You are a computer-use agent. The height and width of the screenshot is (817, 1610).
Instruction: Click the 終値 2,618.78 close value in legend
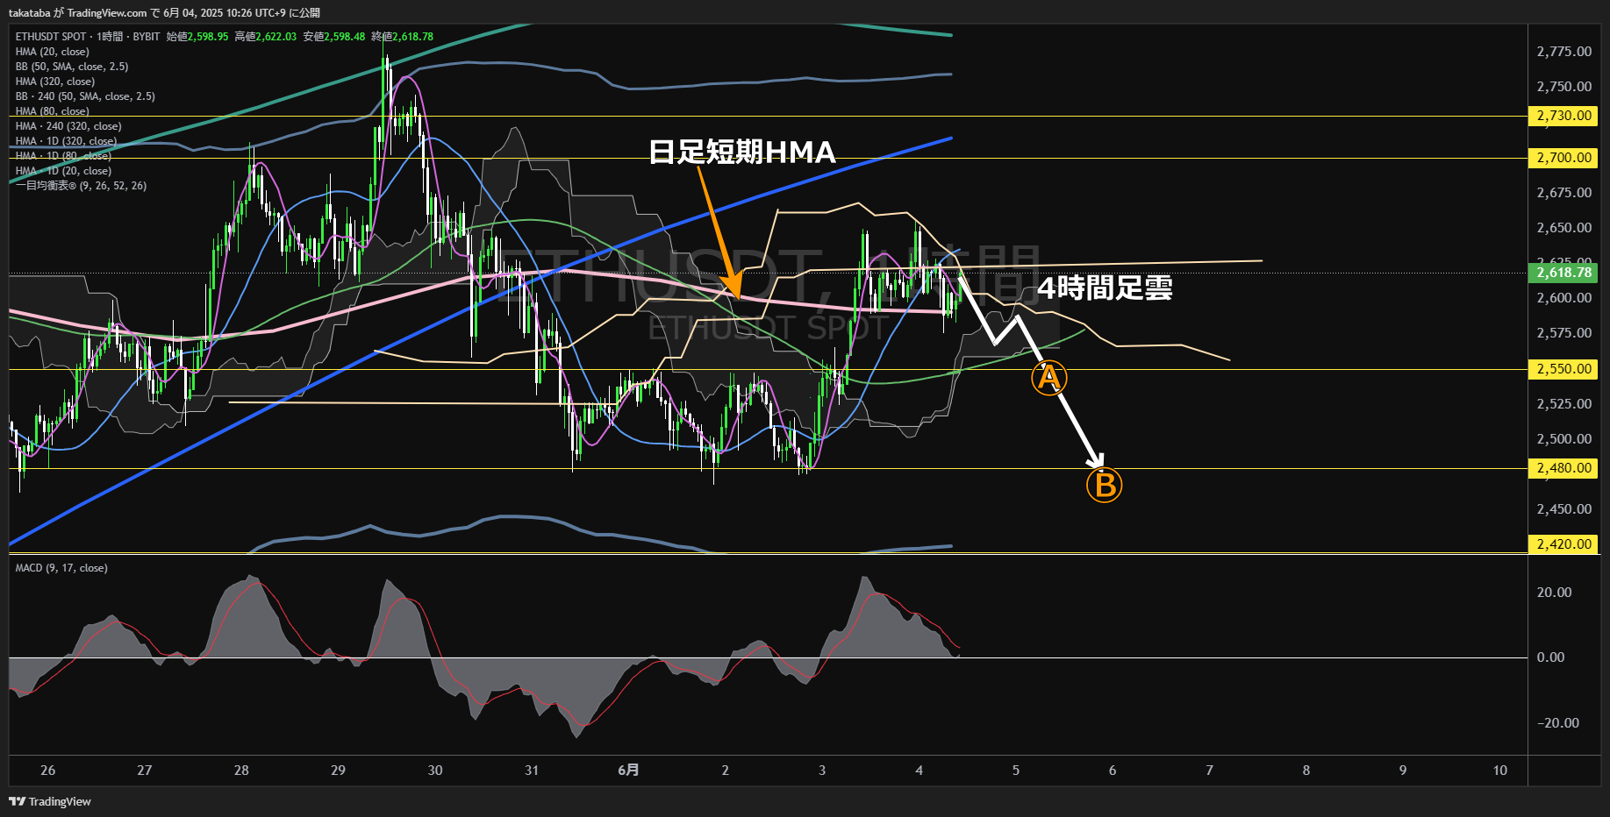[x=403, y=37]
